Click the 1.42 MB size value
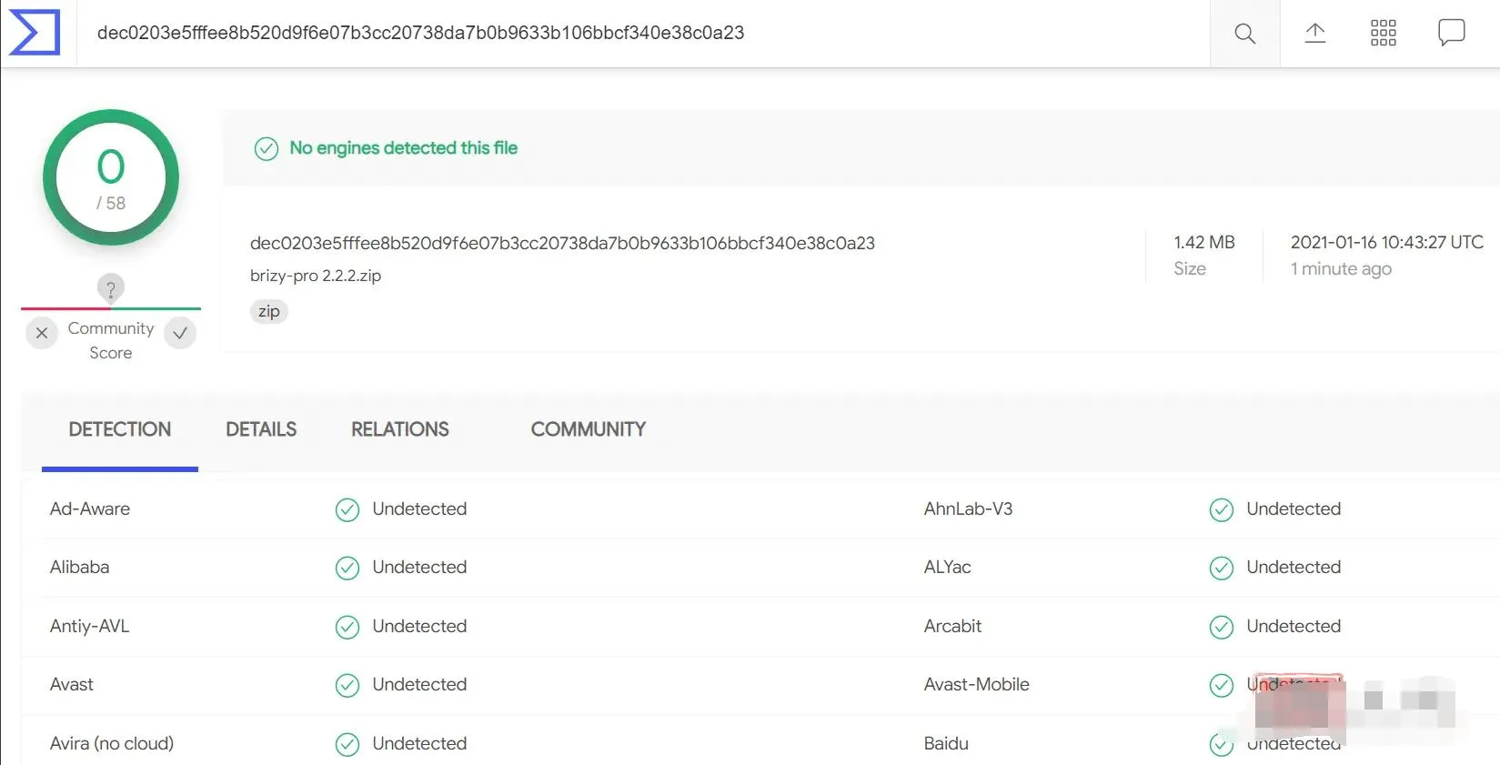This screenshot has width=1500, height=765. coord(1203,242)
